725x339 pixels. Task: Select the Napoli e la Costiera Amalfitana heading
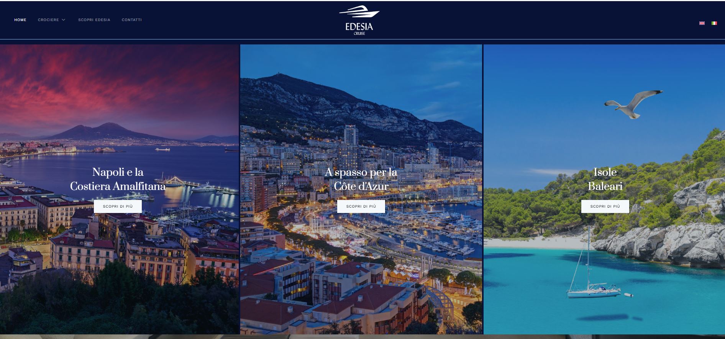(x=118, y=179)
